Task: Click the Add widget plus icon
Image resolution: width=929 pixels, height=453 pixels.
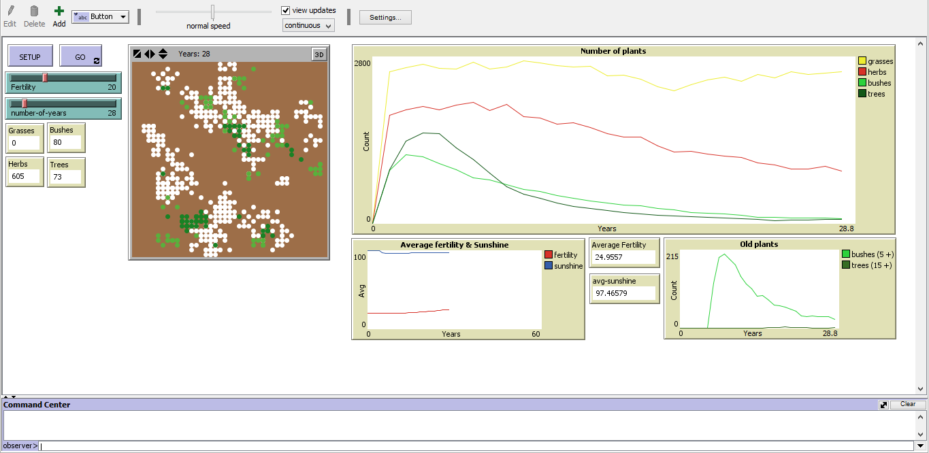Action: [59, 12]
